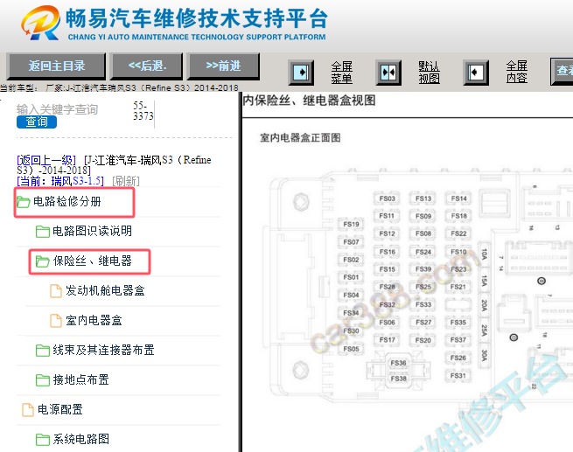
Task: Click fuse FS36 in the diagram
Action: click(x=398, y=363)
